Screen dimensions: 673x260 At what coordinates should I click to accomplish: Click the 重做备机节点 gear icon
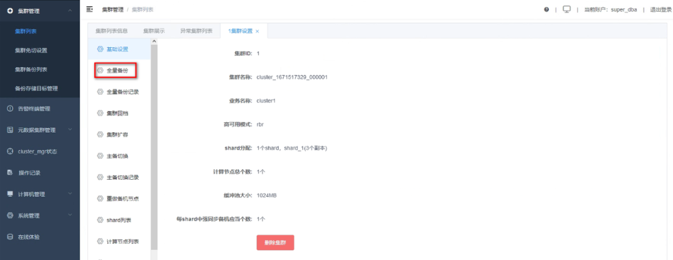[100, 199]
